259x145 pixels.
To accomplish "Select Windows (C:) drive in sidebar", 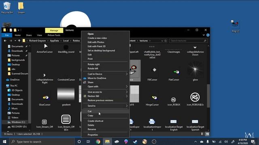I will click(x=16, y=122).
